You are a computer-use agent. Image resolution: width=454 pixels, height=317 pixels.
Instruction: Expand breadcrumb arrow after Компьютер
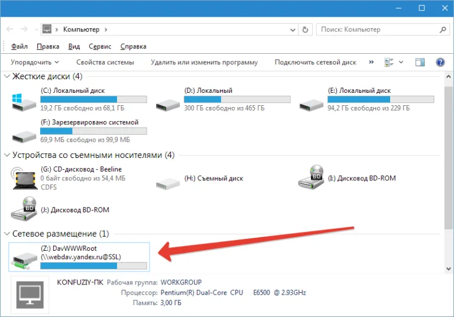pyautogui.click(x=106, y=30)
